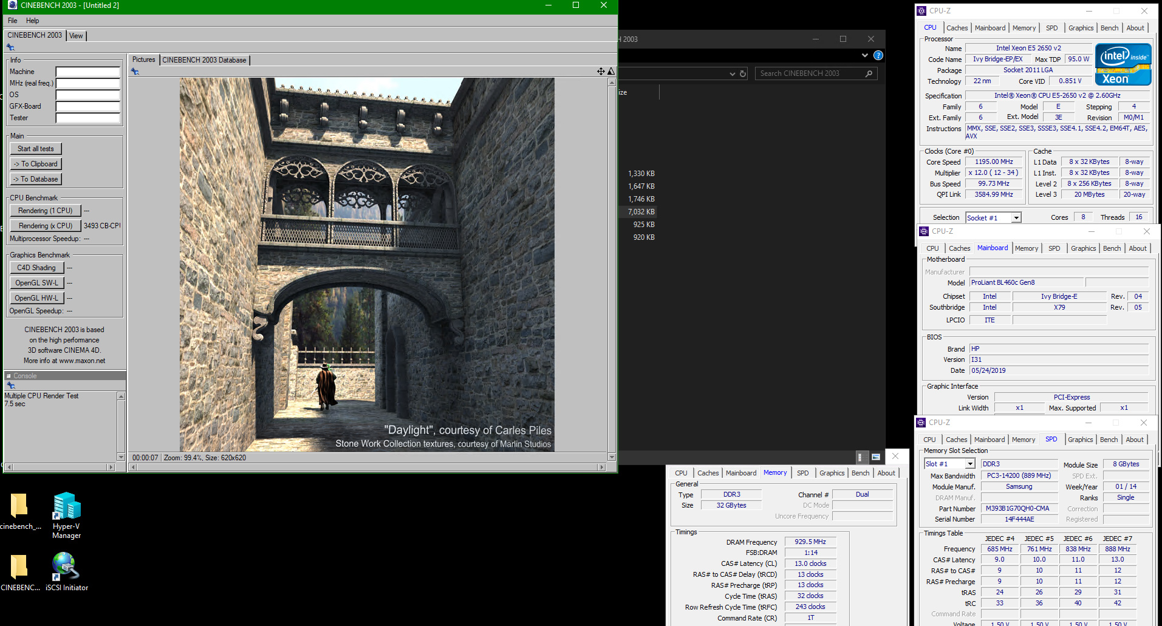Open the File menu in CINEBENCH

click(12, 21)
